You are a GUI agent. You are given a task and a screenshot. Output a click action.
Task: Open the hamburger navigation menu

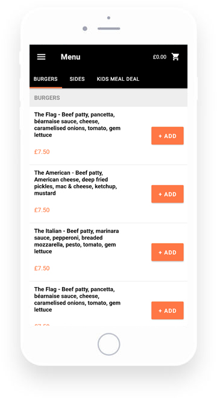42,57
